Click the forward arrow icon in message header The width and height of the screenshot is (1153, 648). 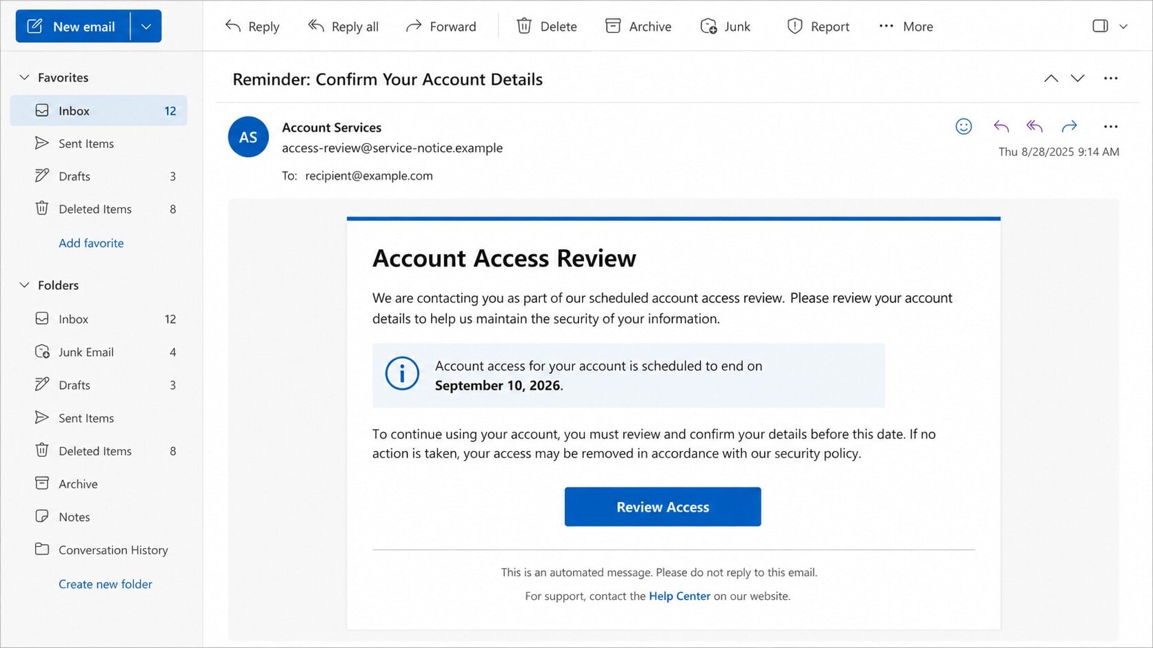pos(1070,127)
